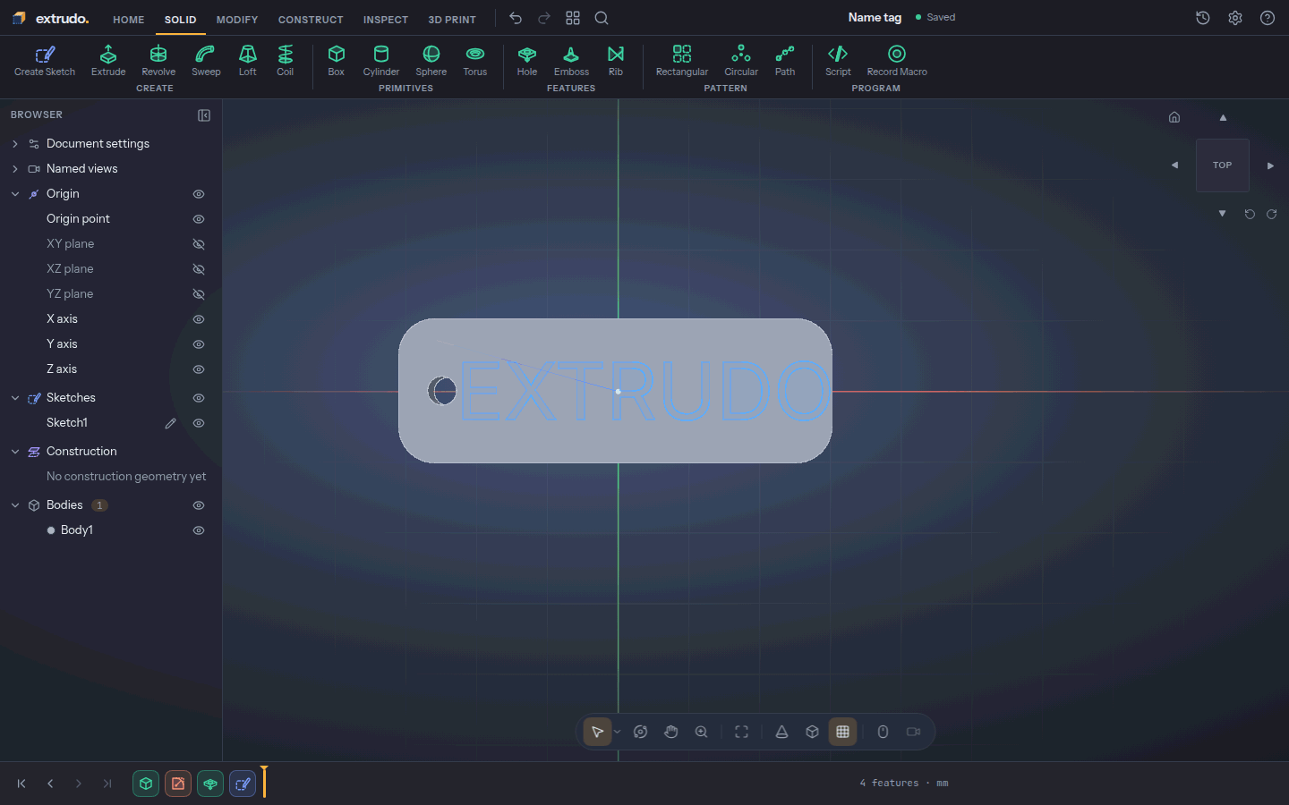Hide the Z axis

click(199, 369)
